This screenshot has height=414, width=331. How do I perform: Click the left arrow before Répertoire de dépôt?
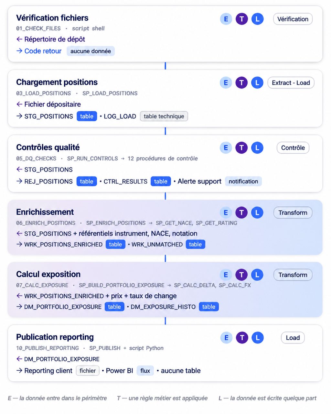[x=19, y=39]
